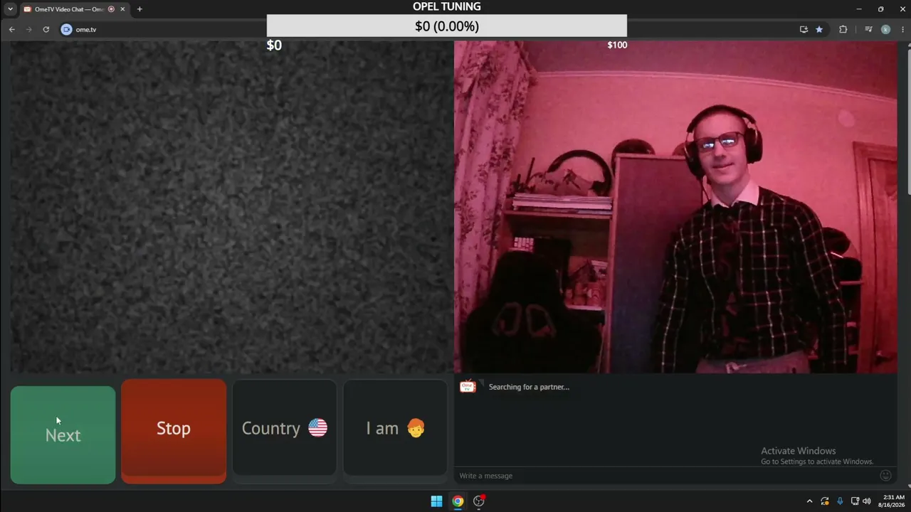Click the camera site info icon by ome.tv
The image size is (911, 512).
point(66,29)
